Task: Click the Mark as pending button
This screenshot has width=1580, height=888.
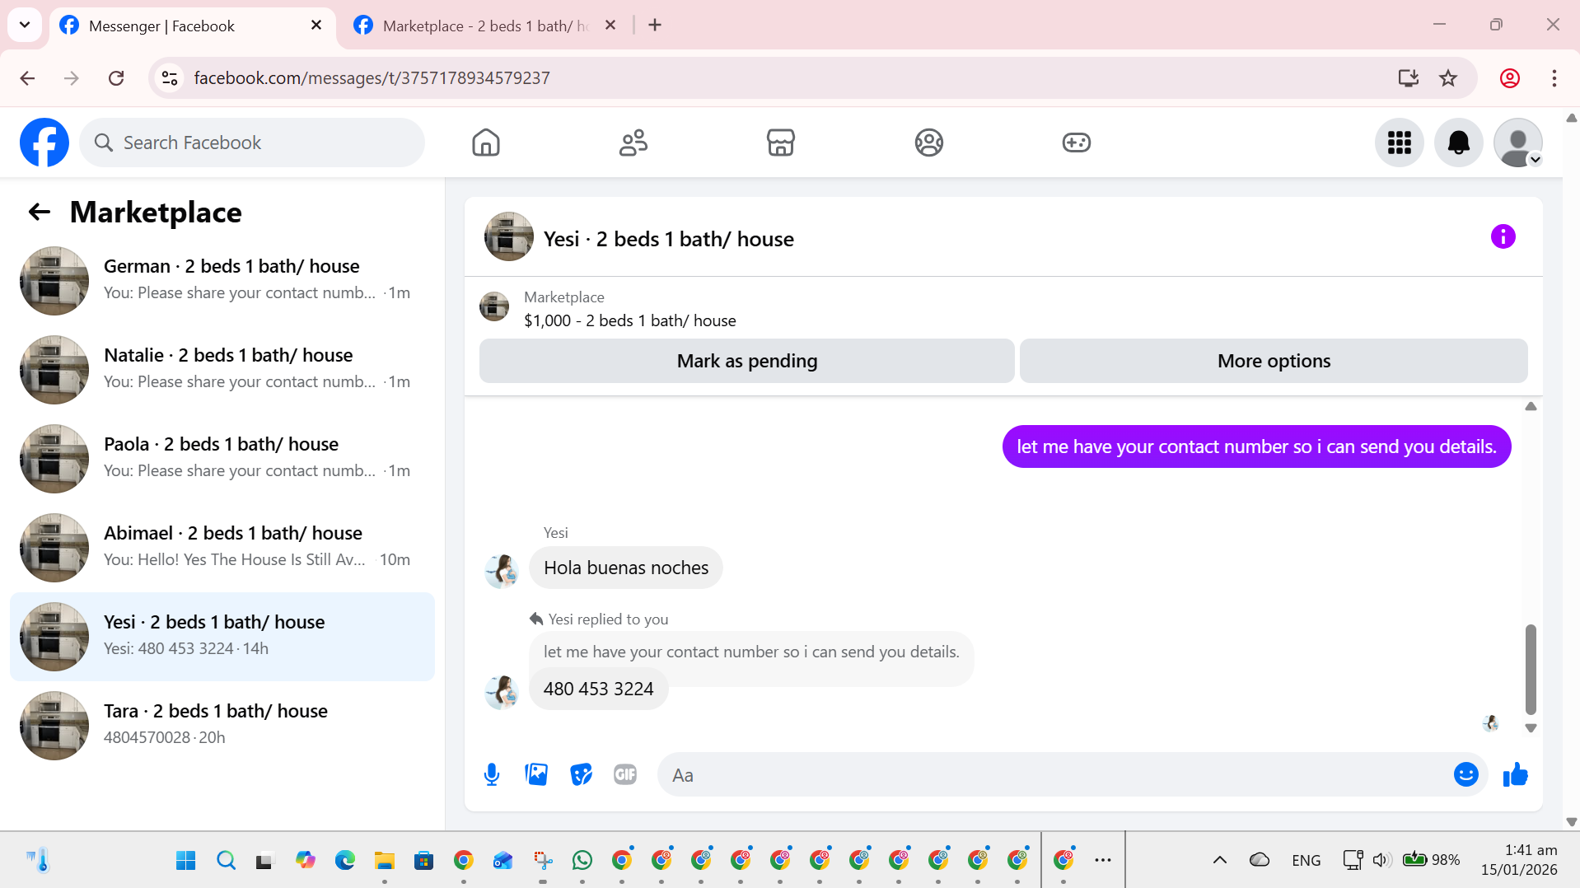Action: tap(746, 361)
